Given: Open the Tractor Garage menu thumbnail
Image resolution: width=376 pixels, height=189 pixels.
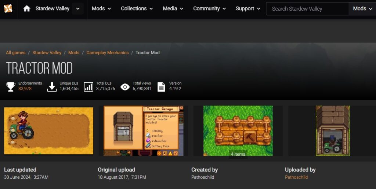Looking at the screenshot, I should pyautogui.click(x=144, y=131).
